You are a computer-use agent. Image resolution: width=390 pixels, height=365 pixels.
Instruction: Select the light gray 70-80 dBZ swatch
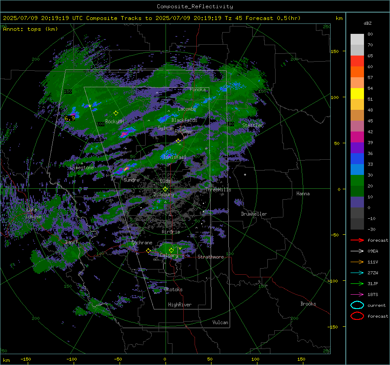[x=357, y=39]
